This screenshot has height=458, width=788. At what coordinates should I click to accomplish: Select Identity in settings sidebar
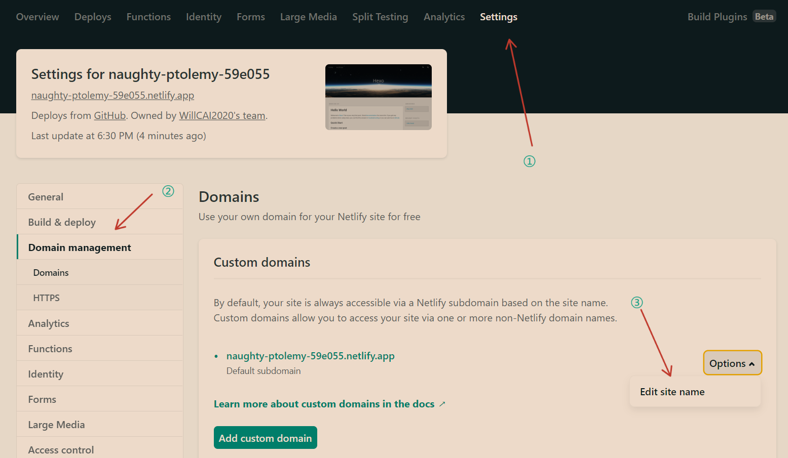(x=100, y=374)
